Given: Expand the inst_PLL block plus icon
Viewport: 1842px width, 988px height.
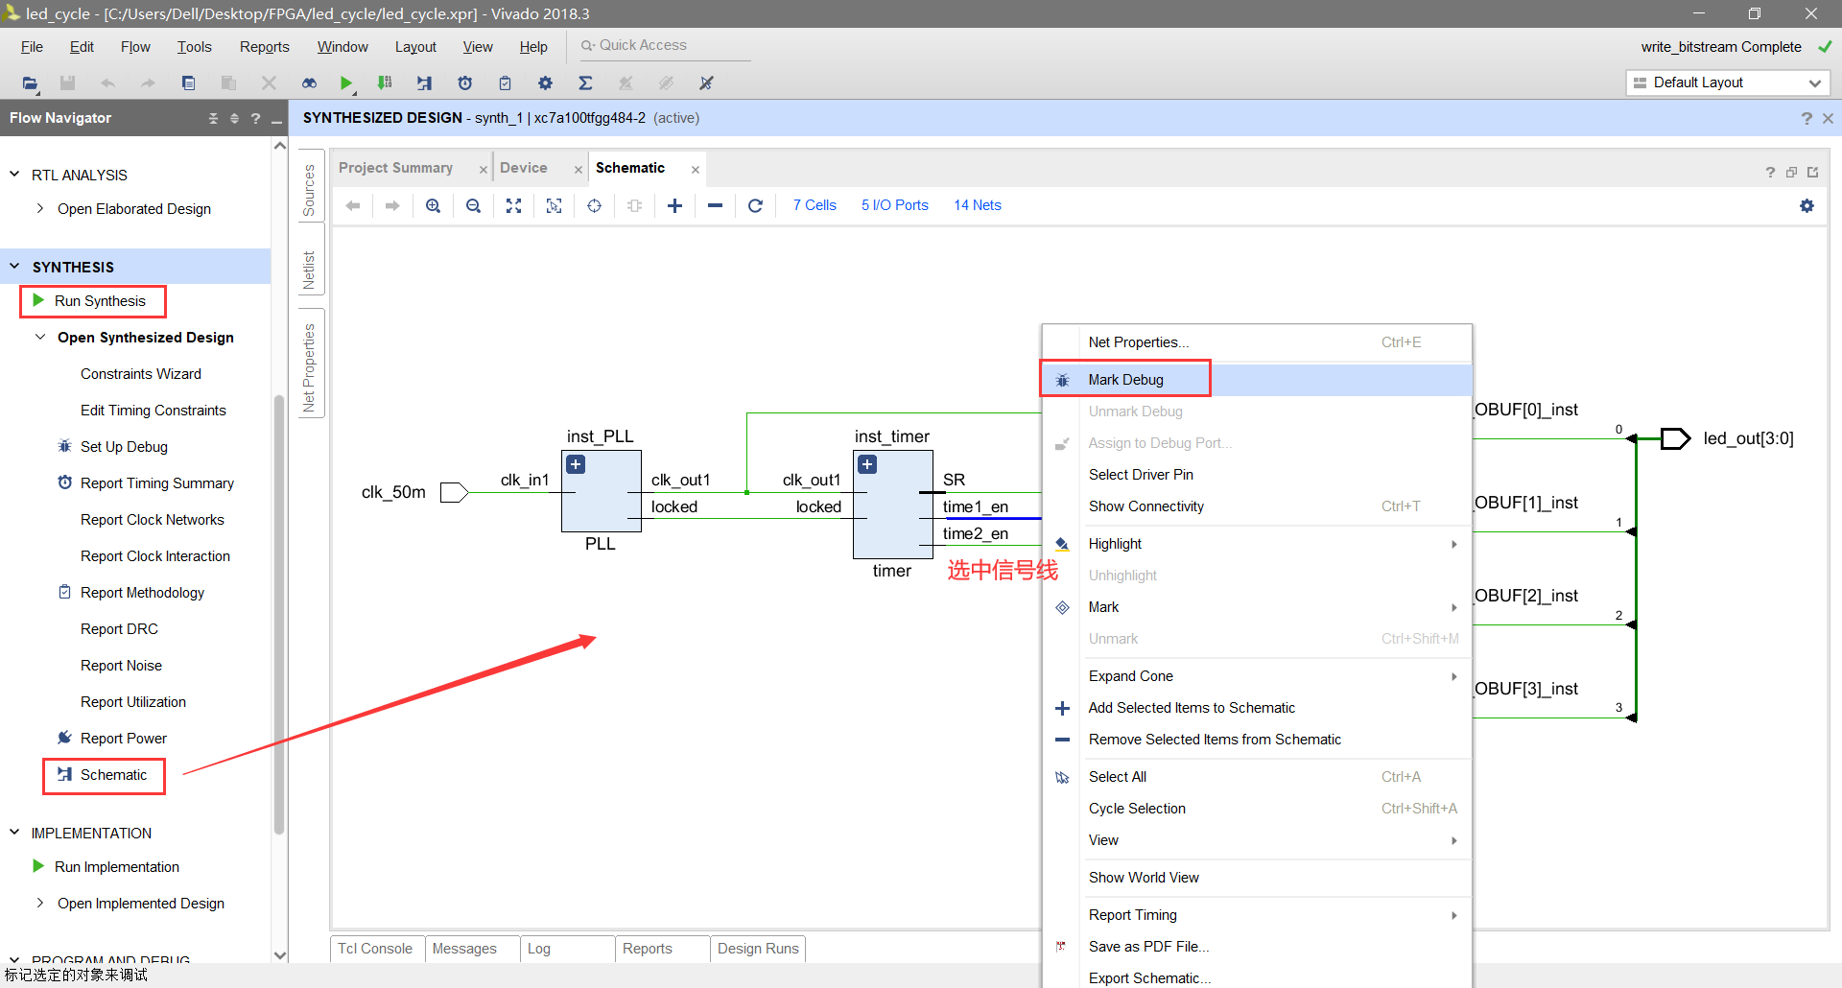Looking at the screenshot, I should pos(576,464).
